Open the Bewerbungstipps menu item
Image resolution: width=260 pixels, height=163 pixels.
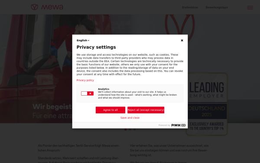pos(217,7)
